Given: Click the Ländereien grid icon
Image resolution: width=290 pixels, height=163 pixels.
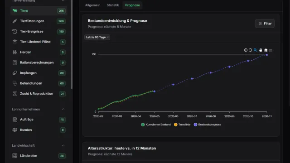Looking at the screenshot, I should point(14,156).
